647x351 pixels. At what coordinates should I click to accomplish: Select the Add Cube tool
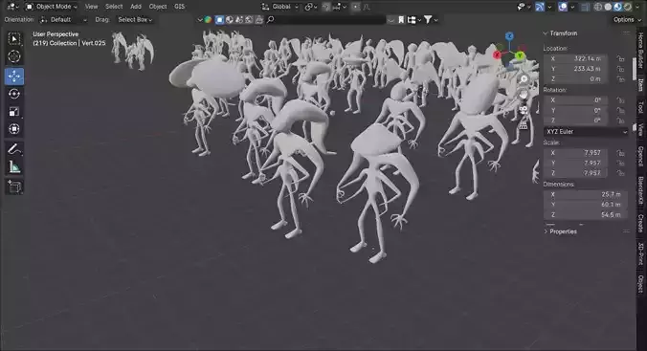(x=14, y=186)
